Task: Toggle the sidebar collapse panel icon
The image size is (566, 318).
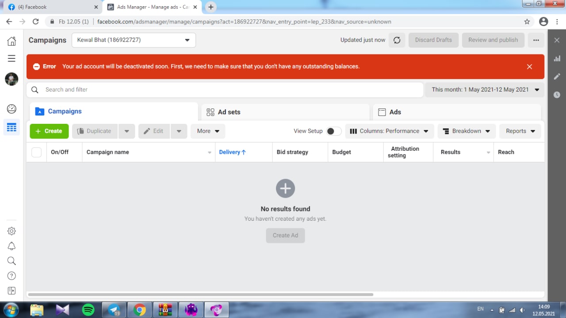Action: tap(11, 291)
